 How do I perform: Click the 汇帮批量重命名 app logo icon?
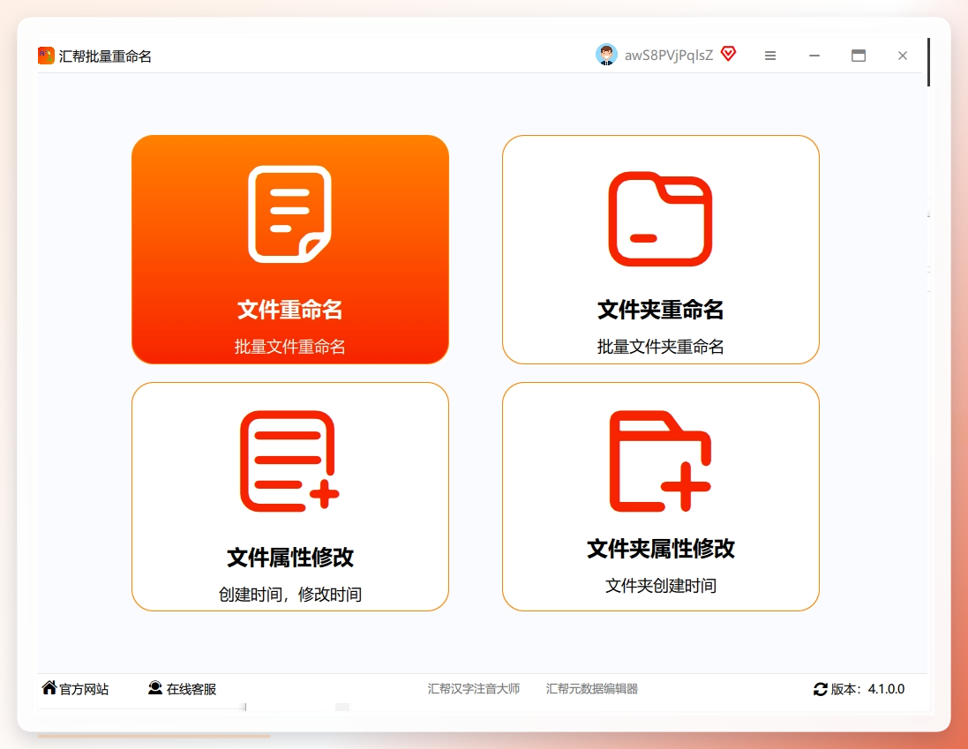[x=46, y=56]
